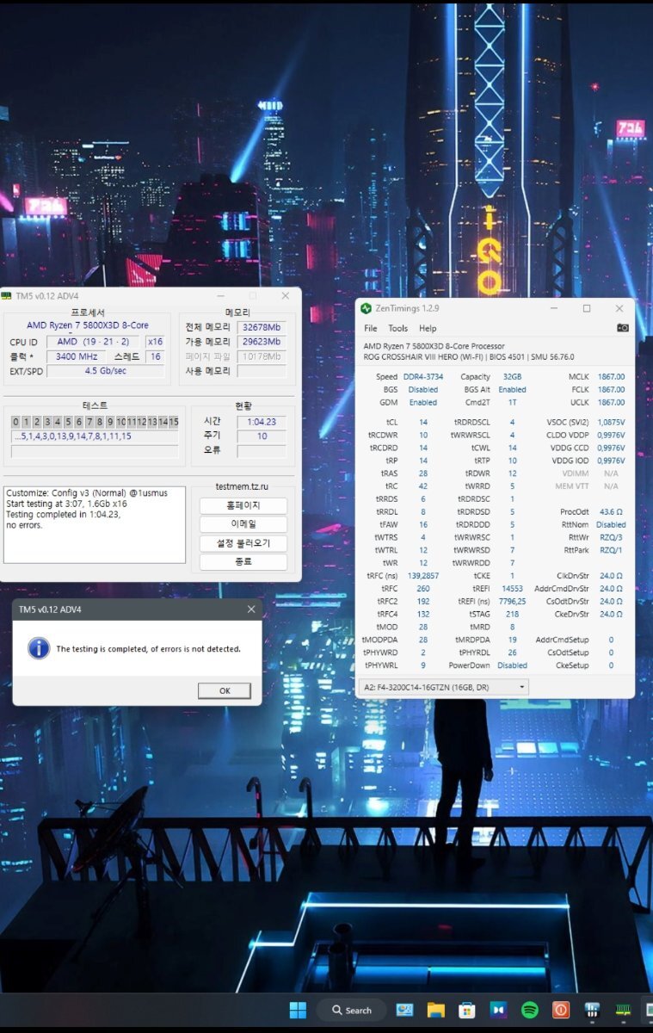
Task: Select test cell 15 in TM5
Action: [174, 422]
